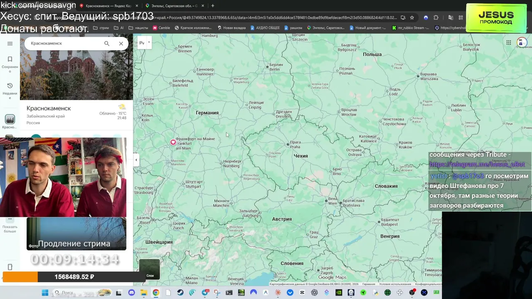Screen dimensions: 532x299
Task: Open the Новая вкладка bookmark
Action: [232, 28]
